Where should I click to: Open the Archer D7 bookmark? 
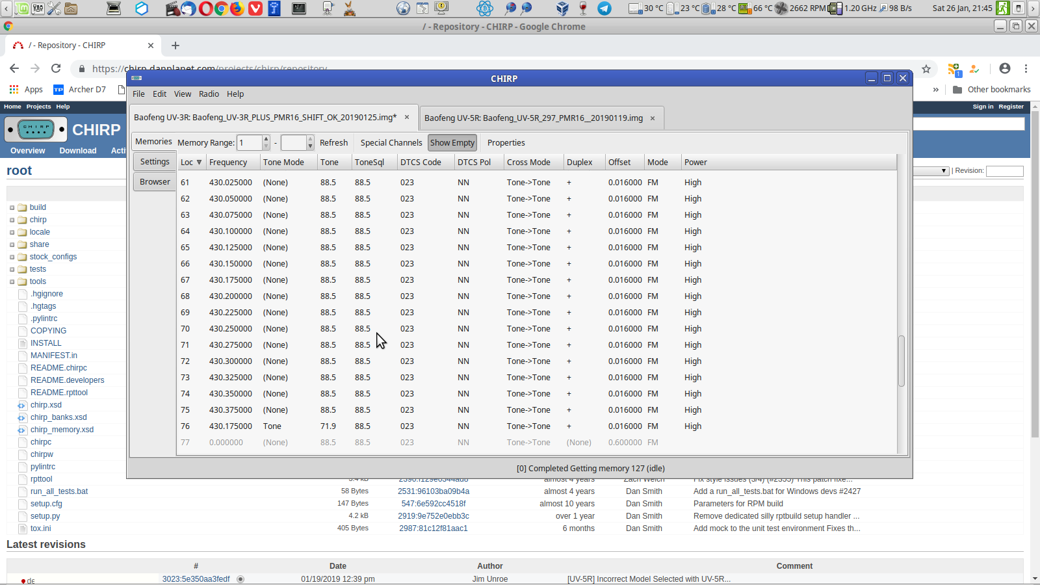coord(80,90)
